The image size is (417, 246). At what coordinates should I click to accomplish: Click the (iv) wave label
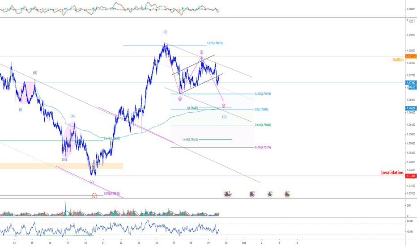point(73,116)
